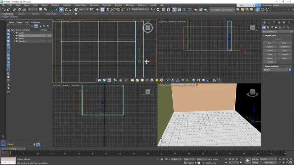Toggle the Percent Snap icon
The width and height of the screenshot is (294, 165).
click(118, 10)
